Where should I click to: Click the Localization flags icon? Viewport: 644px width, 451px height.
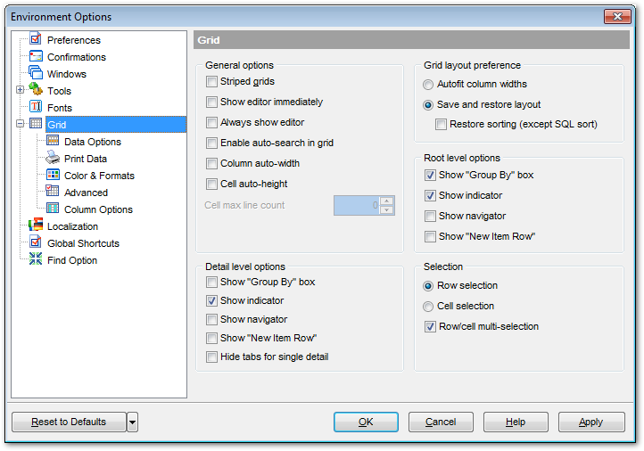[x=36, y=225]
